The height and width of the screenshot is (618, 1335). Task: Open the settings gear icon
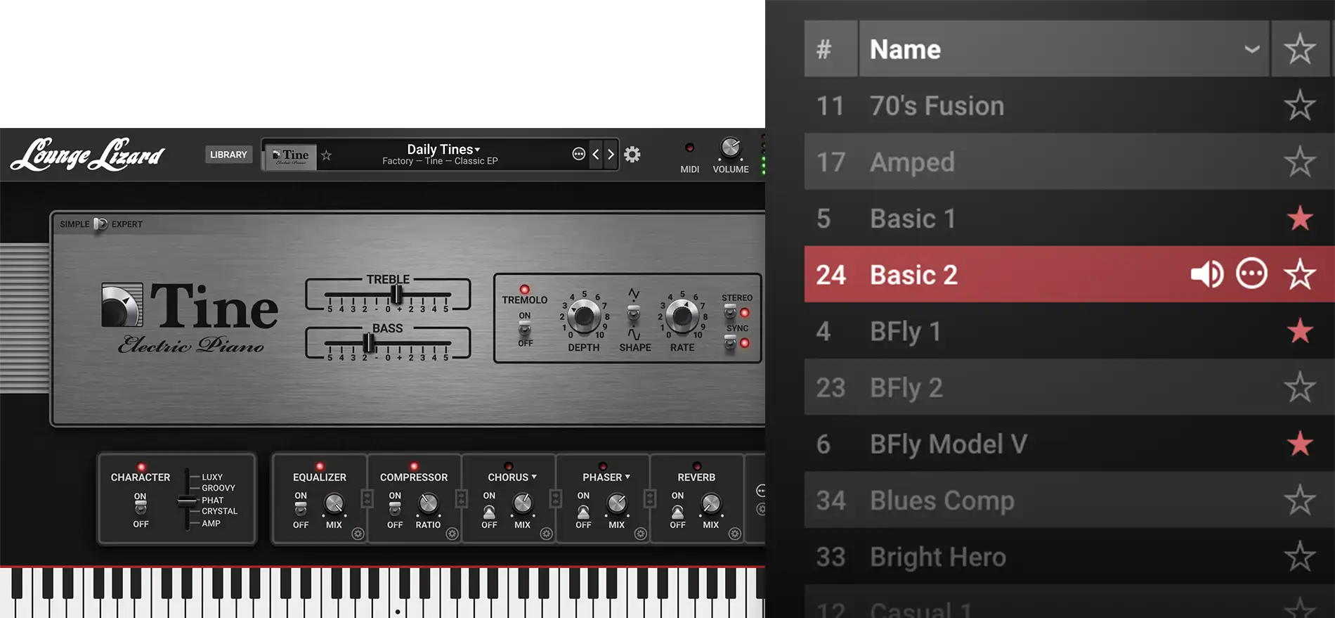tap(632, 155)
